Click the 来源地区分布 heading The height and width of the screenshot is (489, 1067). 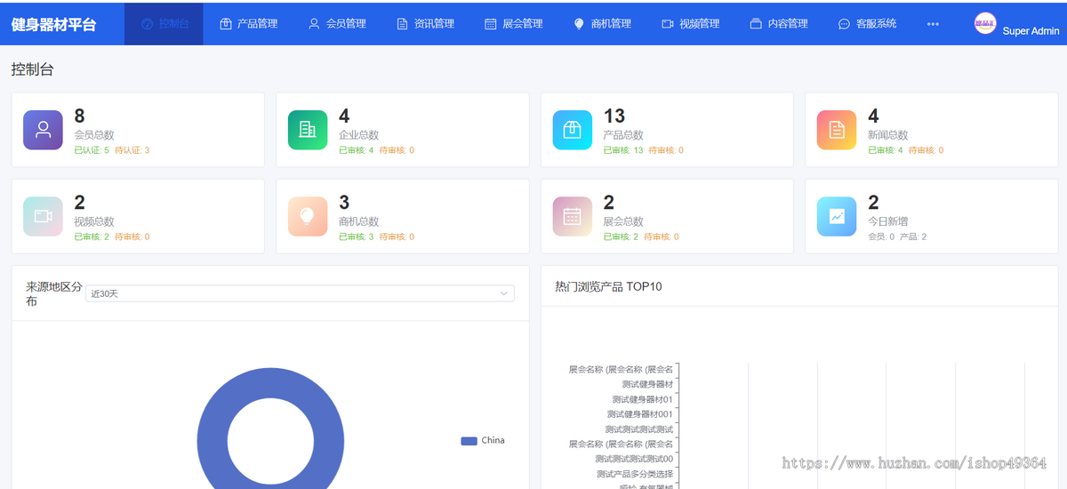click(52, 294)
